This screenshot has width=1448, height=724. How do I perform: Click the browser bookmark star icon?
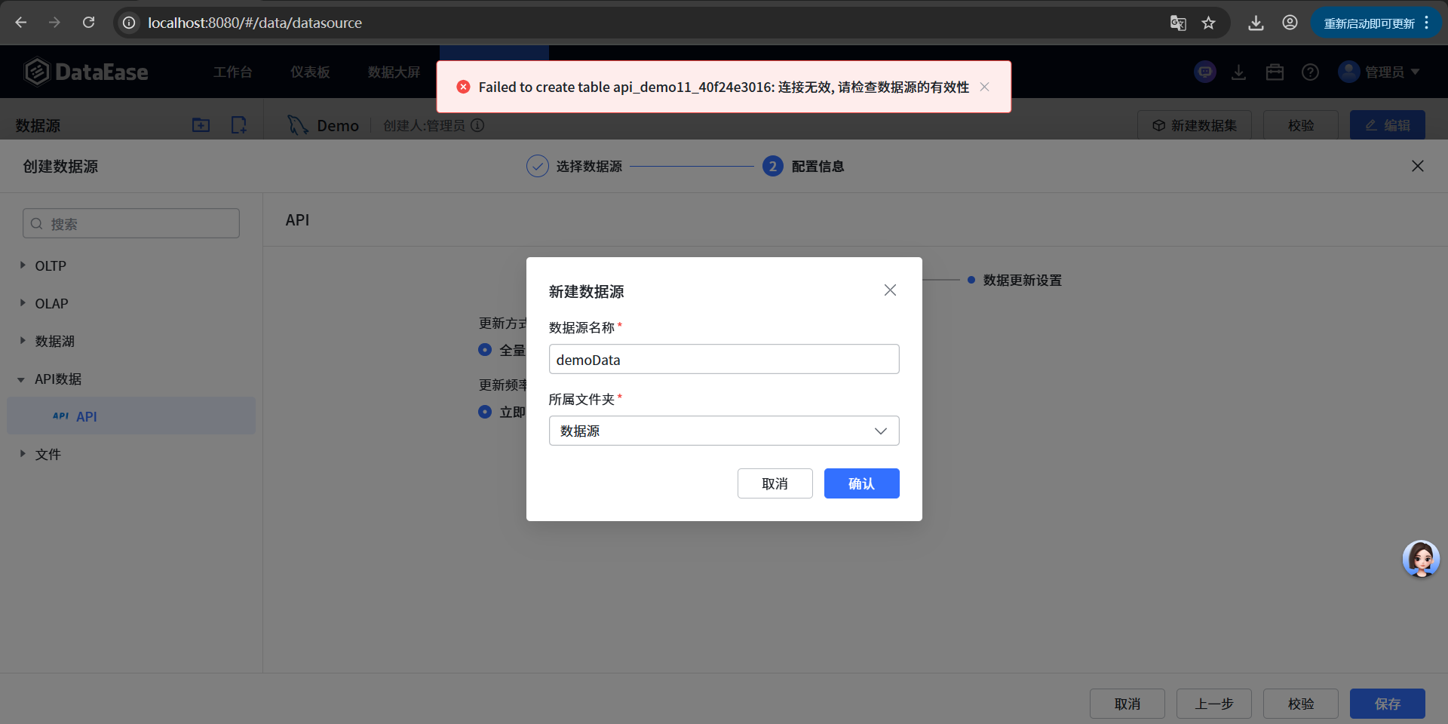click(1209, 23)
